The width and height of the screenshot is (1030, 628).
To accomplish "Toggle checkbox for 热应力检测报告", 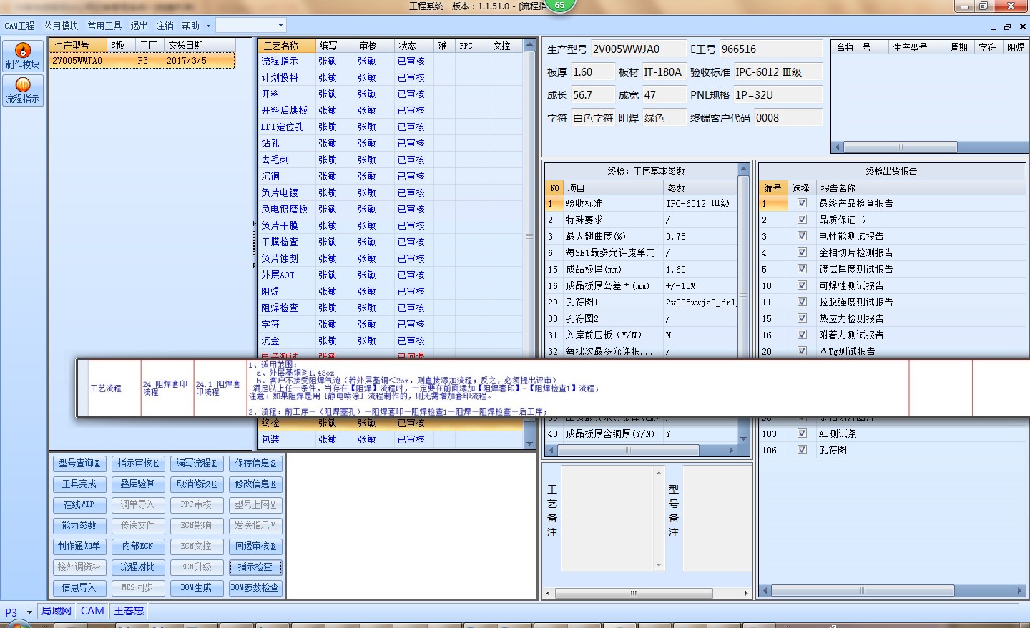I will click(x=802, y=318).
